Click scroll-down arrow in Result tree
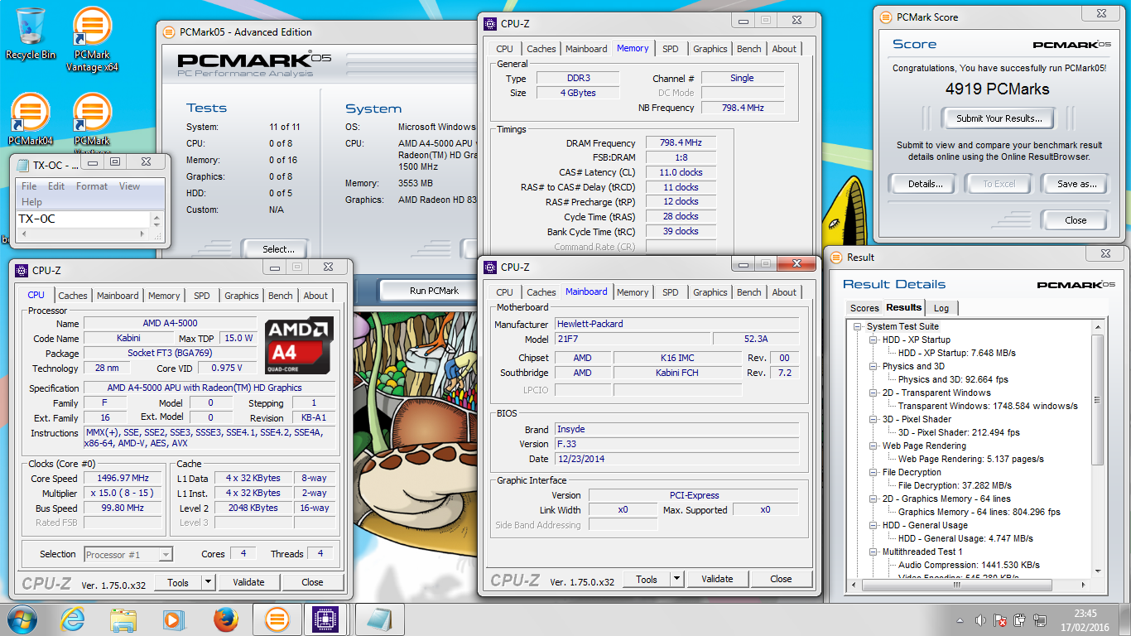The width and height of the screenshot is (1131, 636). tap(1098, 572)
